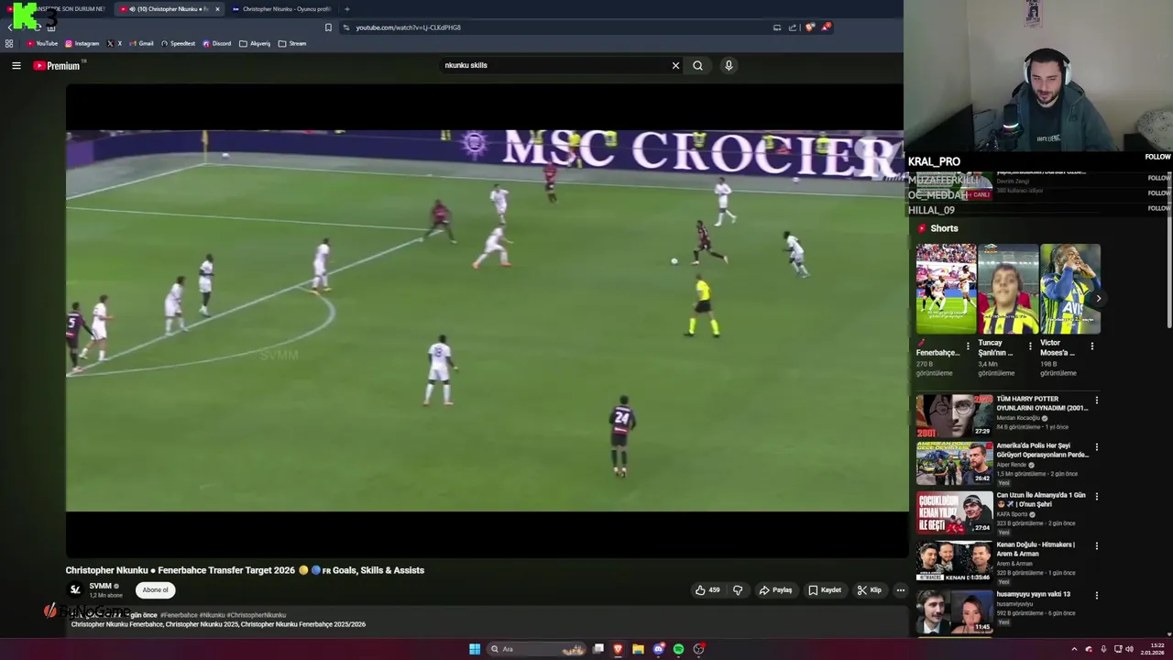Click the YouTube search magnifier button
1173x660 pixels.
click(x=697, y=66)
